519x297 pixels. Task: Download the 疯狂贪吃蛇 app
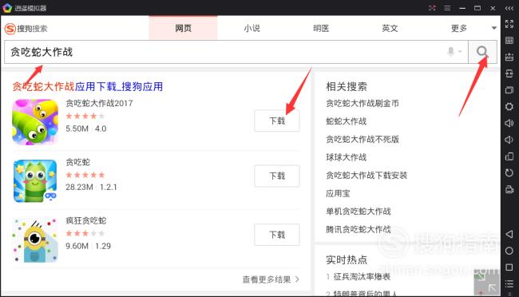[x=277, y=235]
